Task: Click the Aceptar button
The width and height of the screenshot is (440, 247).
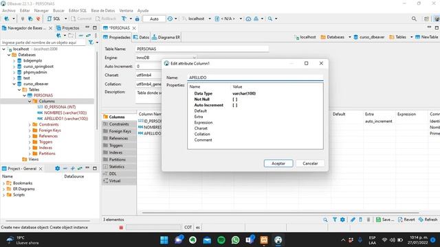Action: click(x=278, y=163)
